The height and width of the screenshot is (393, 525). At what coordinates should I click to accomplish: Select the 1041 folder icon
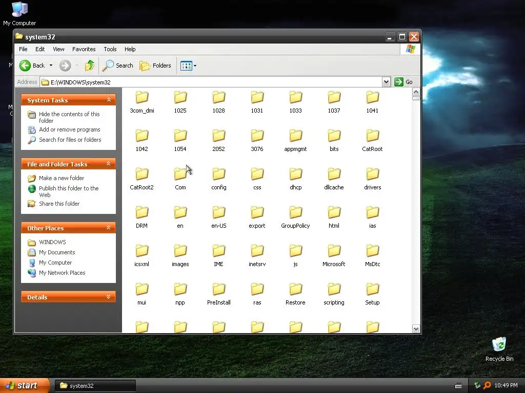372,97
